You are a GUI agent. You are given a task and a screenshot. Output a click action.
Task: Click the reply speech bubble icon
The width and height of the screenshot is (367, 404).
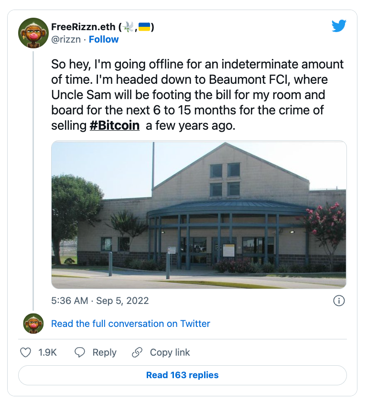click(79, 352)
